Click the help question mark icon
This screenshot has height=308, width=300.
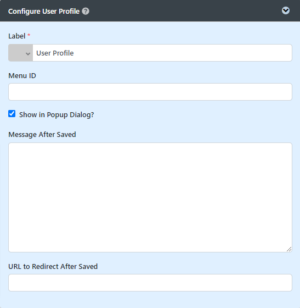86,11
